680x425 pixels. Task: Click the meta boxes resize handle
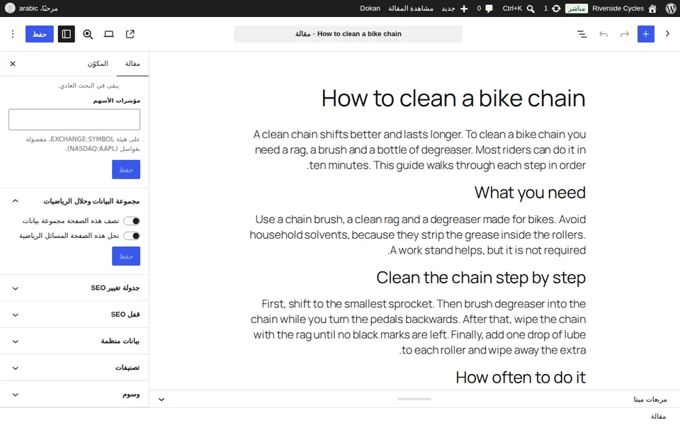click(414, 399)
